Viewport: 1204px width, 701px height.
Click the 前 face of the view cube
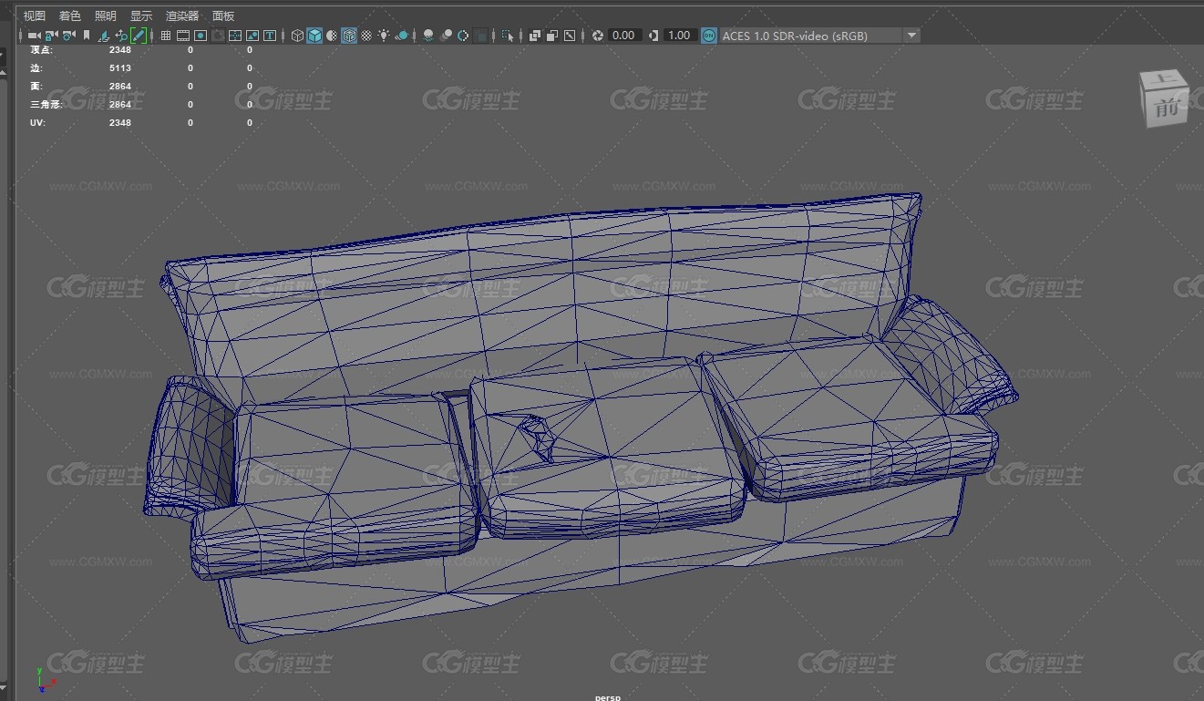[x=1166, y=108]
